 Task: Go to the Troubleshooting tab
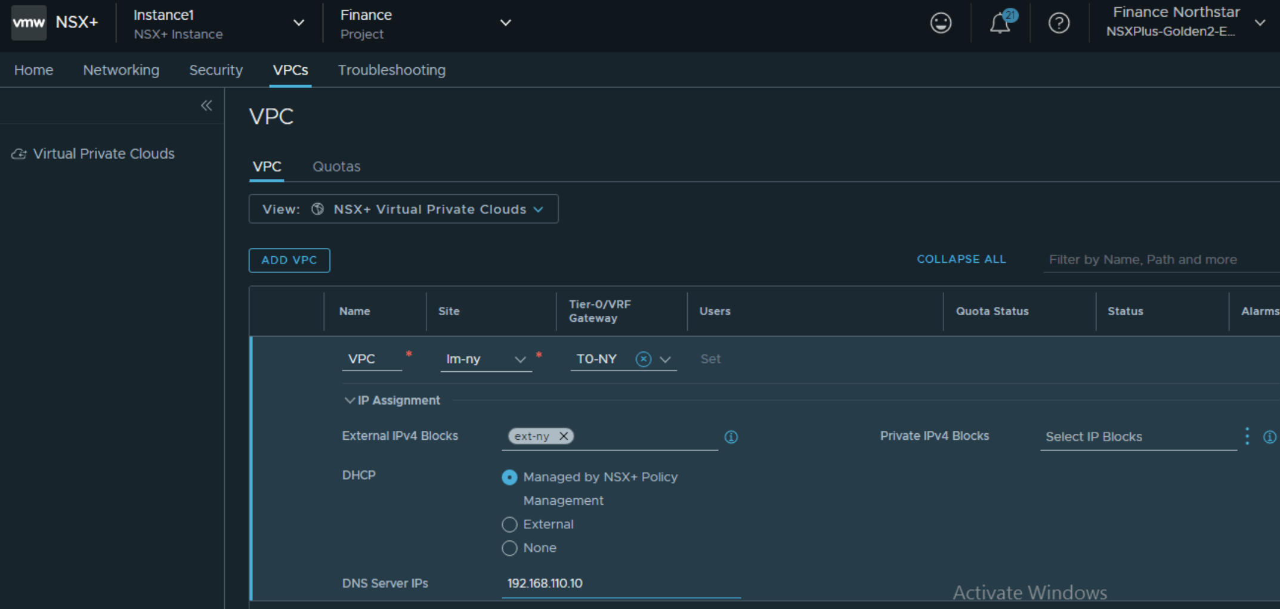point(392,70)
